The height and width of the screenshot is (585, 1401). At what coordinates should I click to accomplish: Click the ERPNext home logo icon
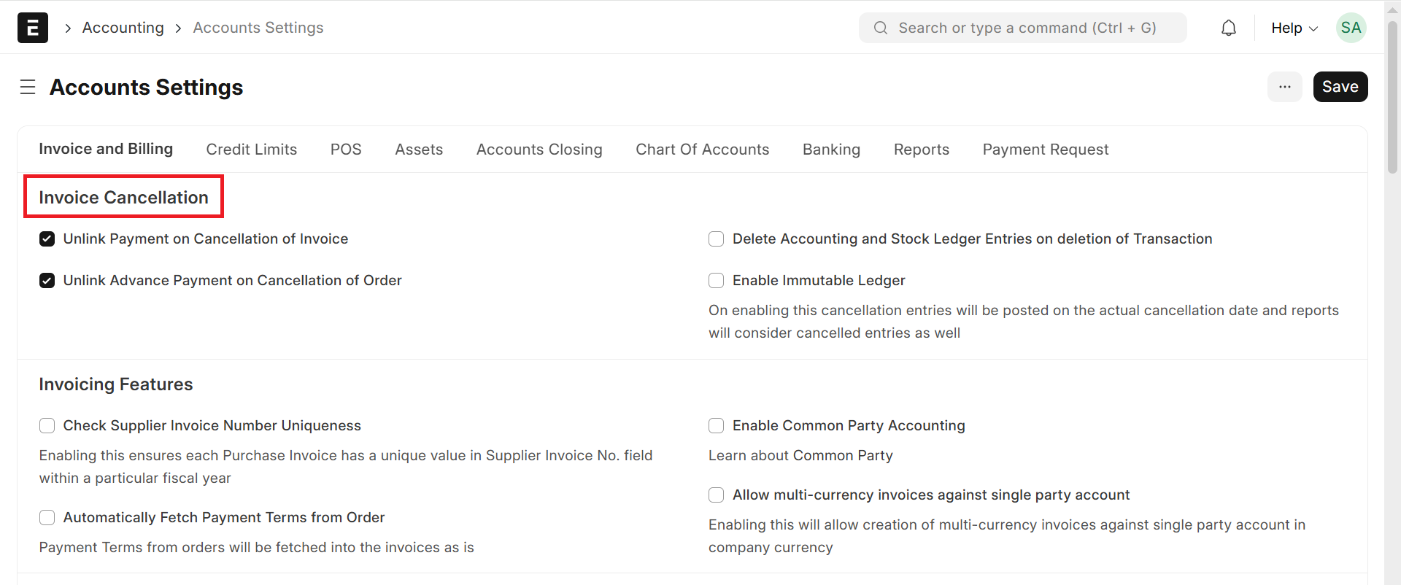pyautogui.click(x=33, y=28)
